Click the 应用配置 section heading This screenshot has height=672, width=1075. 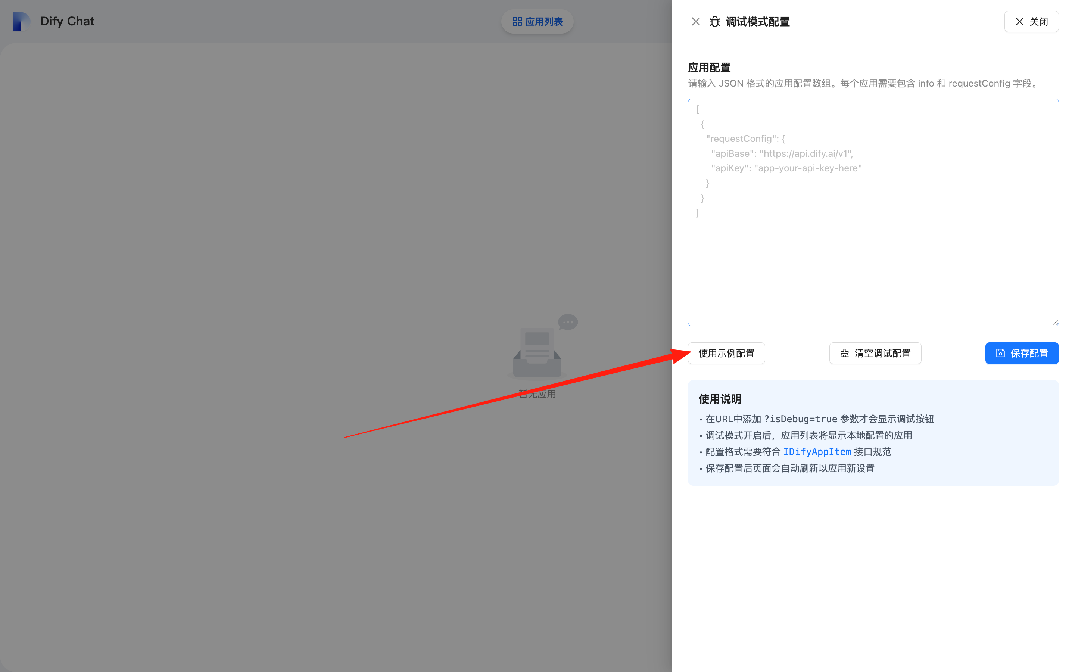click(x=708, y=67)
